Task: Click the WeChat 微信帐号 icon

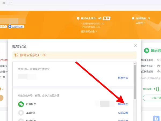Action: point(21,104)
